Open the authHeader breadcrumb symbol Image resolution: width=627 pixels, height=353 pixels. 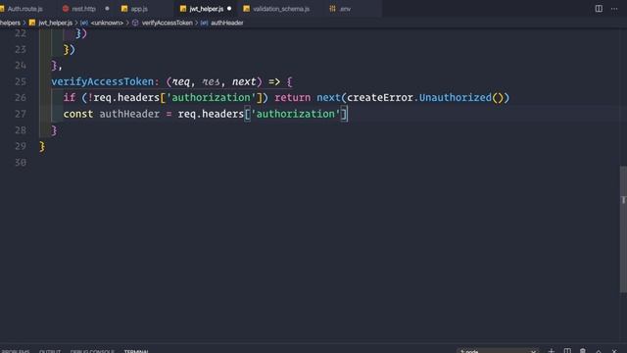(226, 23)
